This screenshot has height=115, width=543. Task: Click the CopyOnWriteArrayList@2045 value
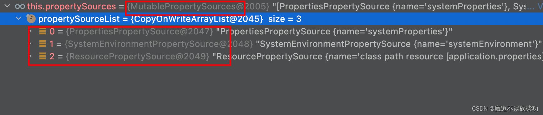(197, 19)
